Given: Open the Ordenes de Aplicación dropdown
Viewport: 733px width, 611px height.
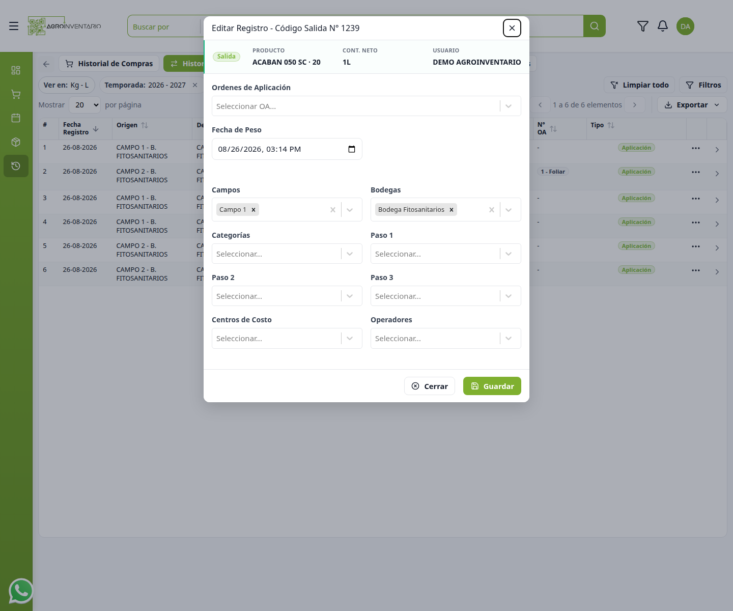Looking at the screenshot, I should click(366, 106).
